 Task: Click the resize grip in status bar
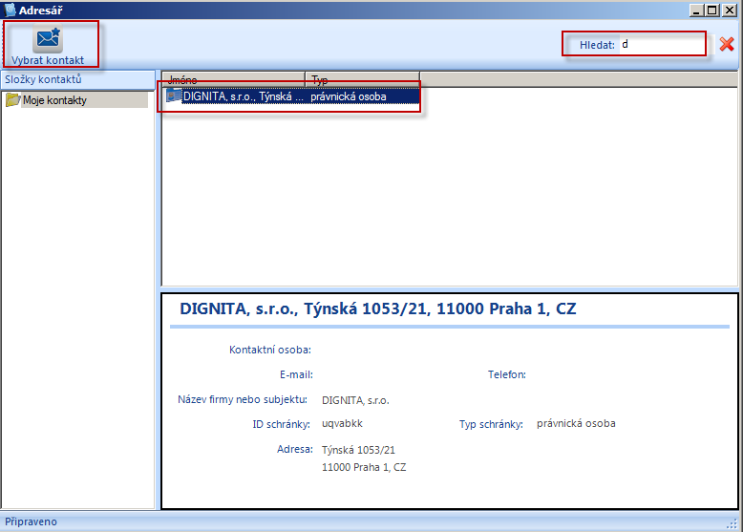732,523
